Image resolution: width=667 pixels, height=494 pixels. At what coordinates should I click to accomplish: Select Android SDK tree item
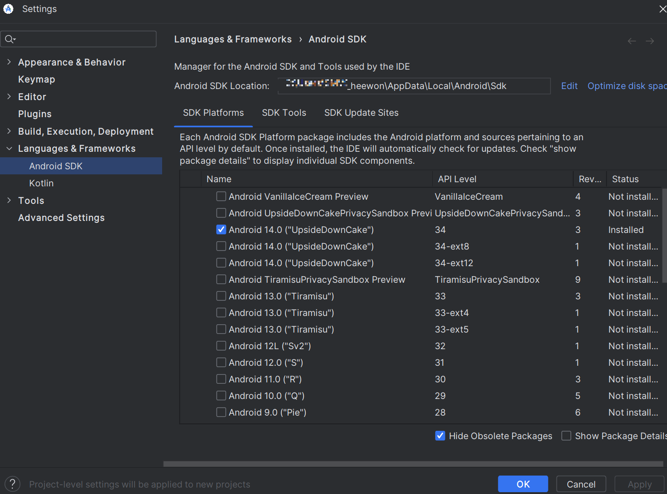click(x=81, y=166)
